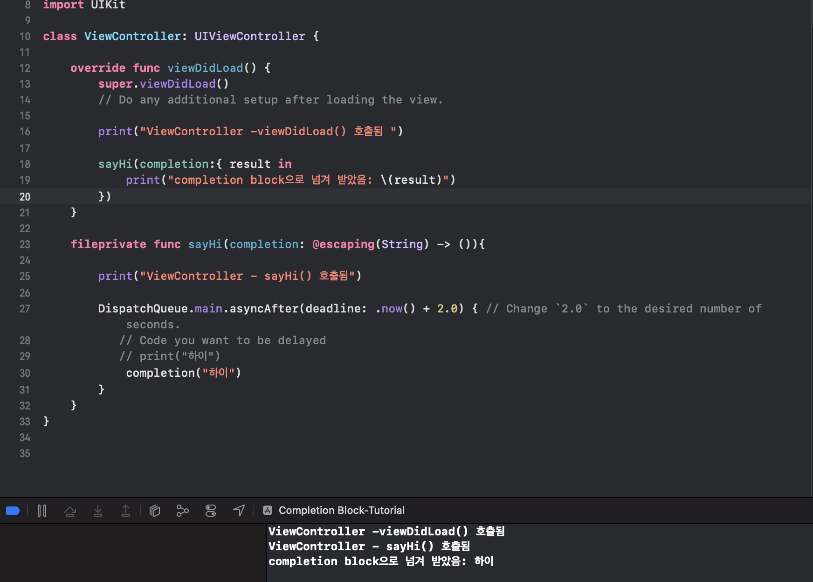Add breakpoint at line number 18
This screenshot has height=582, width=813.
point(25,164)
